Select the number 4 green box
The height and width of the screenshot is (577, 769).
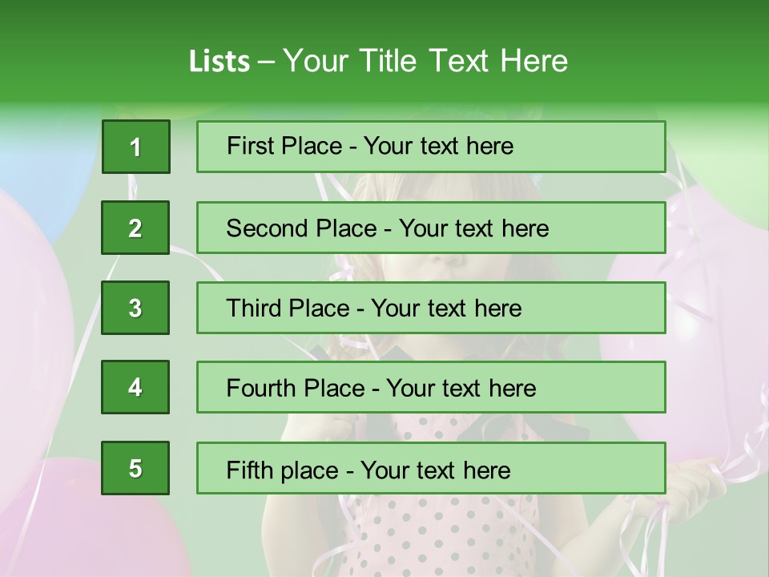click(x=135, y=387)
